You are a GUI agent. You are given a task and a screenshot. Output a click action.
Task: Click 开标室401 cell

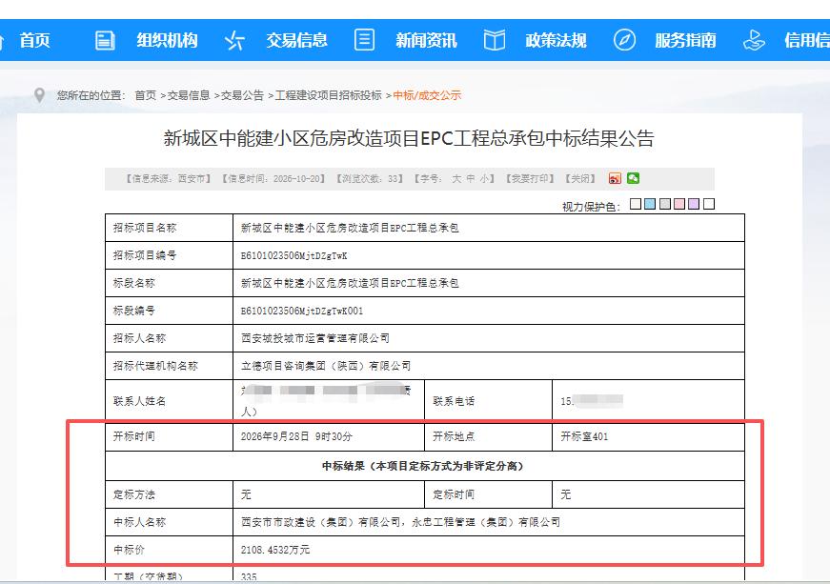click(x=648, y=436)
